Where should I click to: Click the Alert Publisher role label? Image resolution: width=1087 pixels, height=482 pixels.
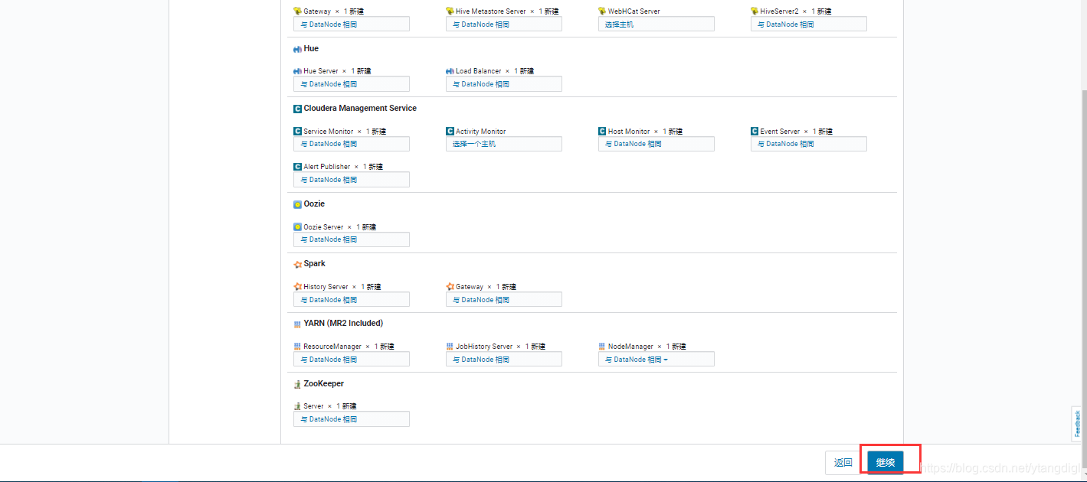click(327, 167)
